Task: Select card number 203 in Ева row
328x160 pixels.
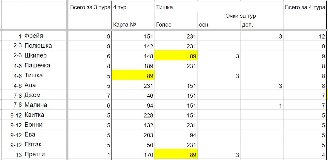Action: coord(133,135)
